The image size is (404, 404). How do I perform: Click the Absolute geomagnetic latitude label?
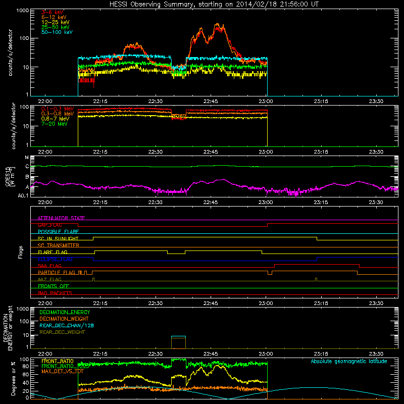pos(349,361)
